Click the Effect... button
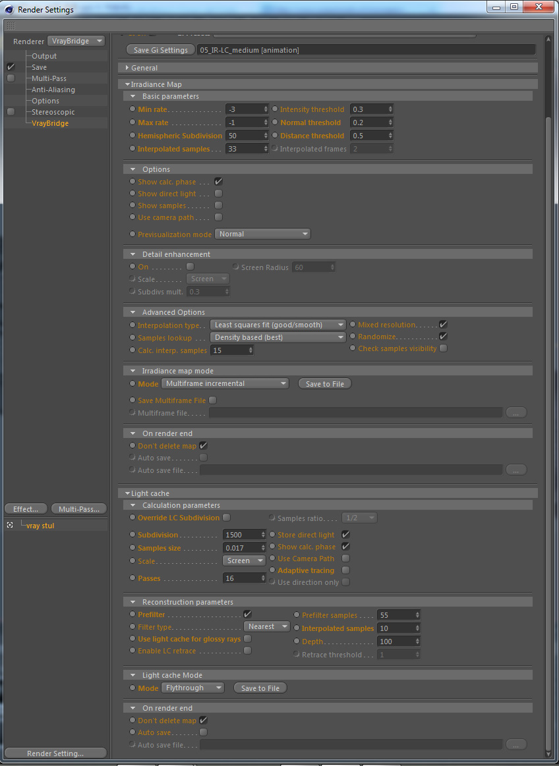This screenshot has width=559, height=766. pyautogui.click(x=26, y=509)
